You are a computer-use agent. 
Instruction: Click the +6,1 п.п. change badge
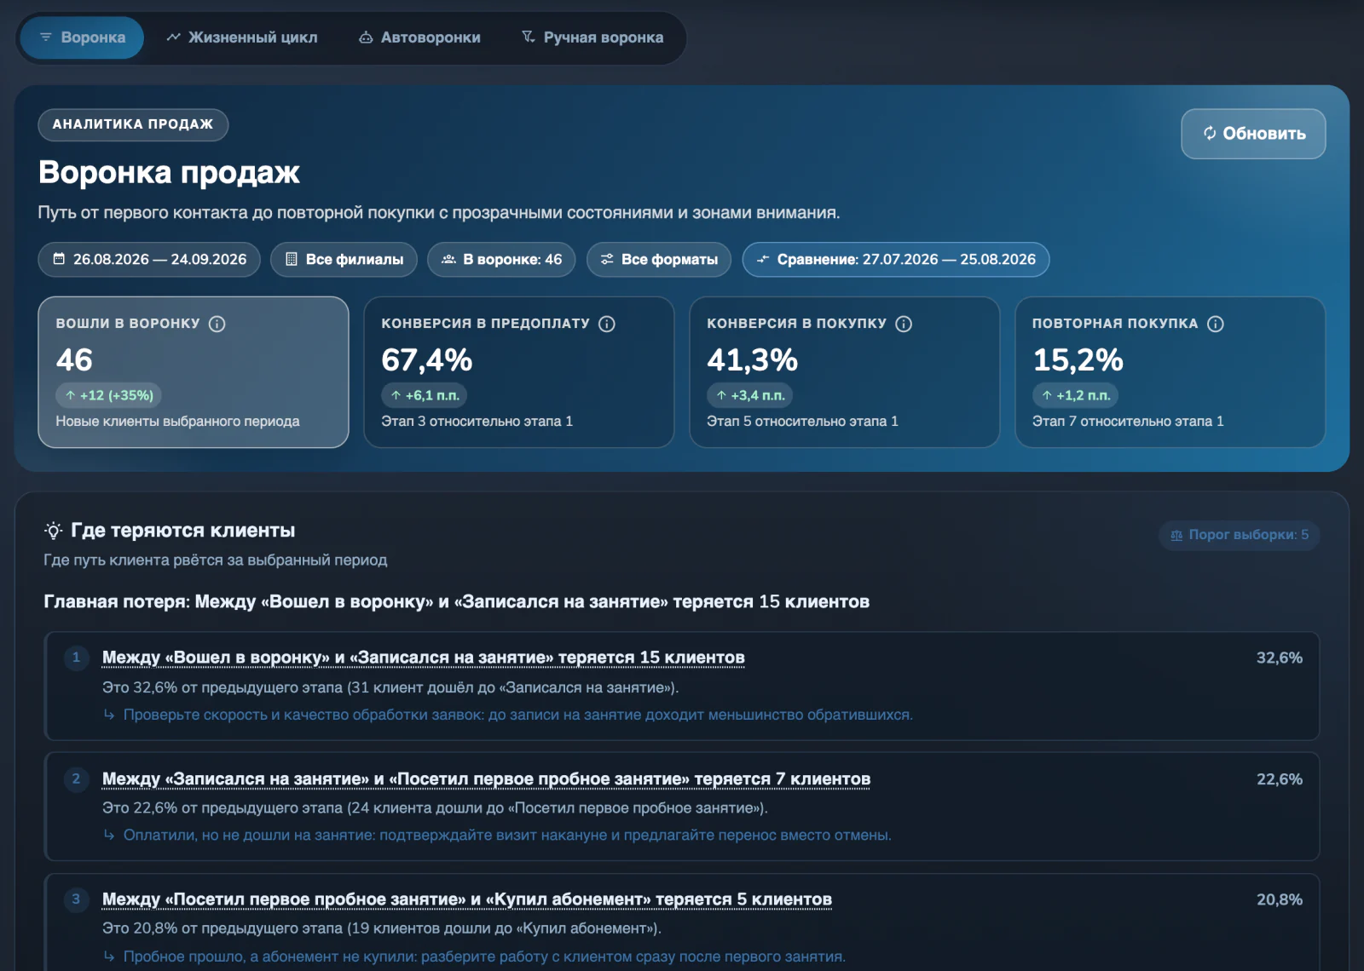click(425, 395)
